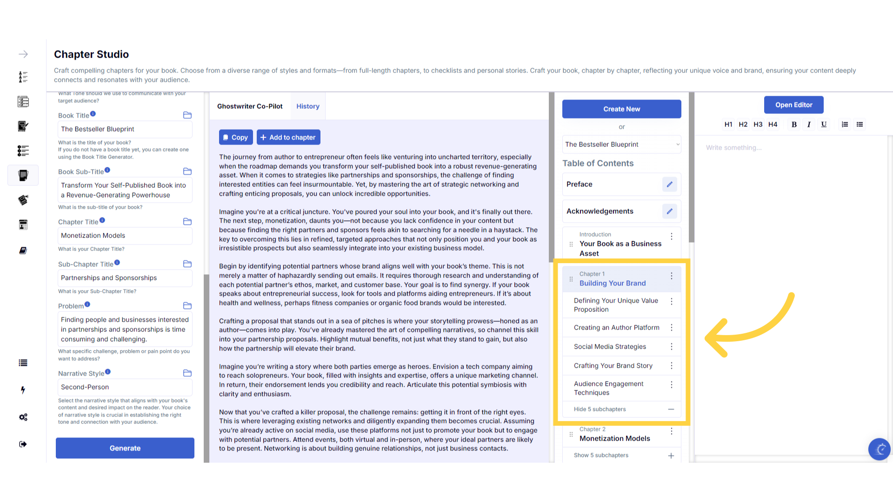Screen dimensions: 893x502
Task: Click the Chapter Title input field
Action: (125, 236)
